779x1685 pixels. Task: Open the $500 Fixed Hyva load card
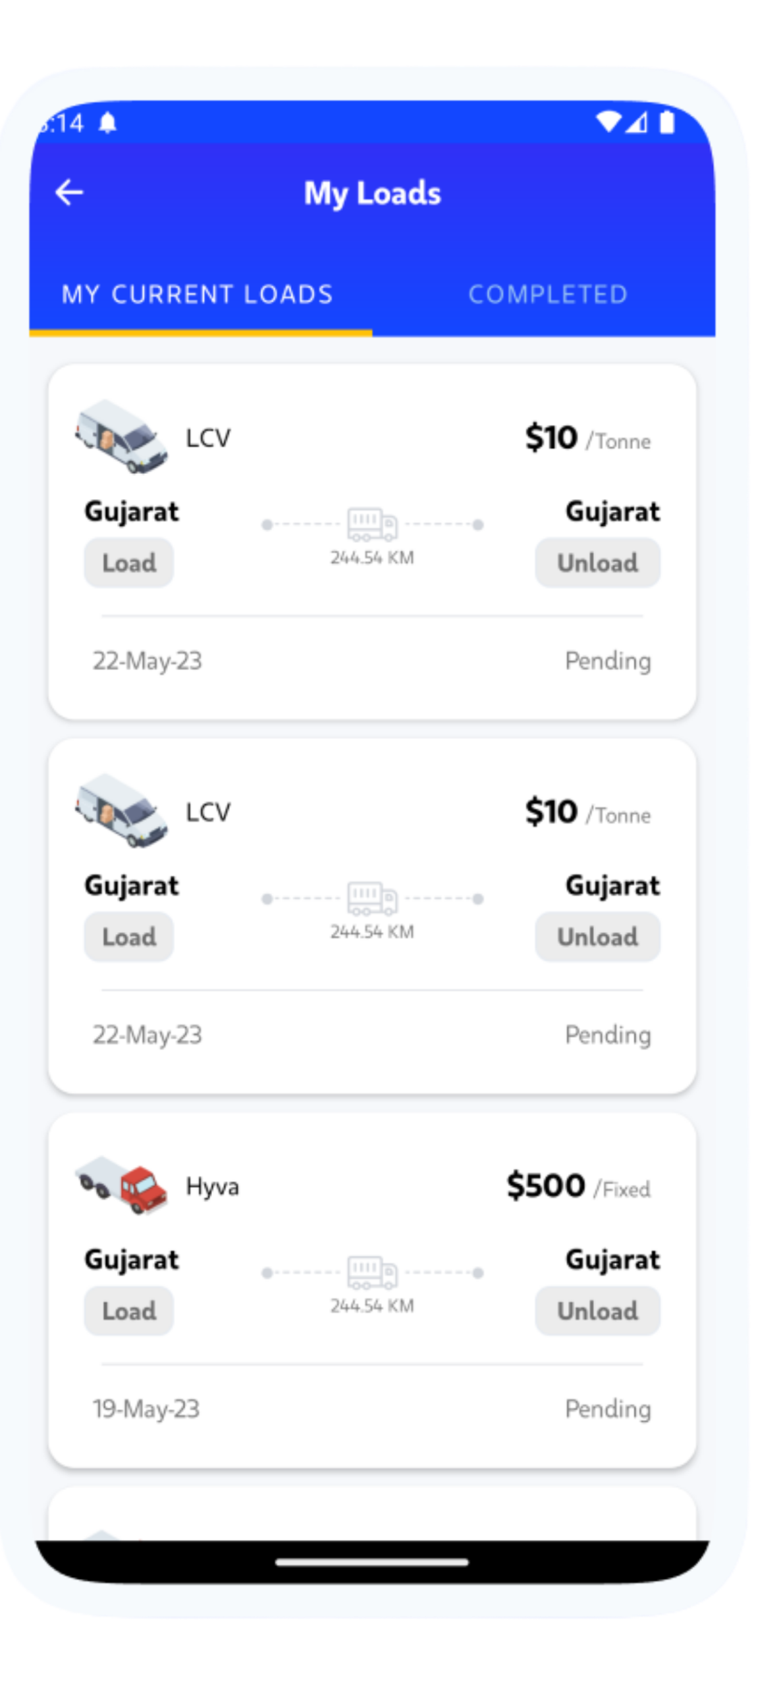pos(372,1290)
